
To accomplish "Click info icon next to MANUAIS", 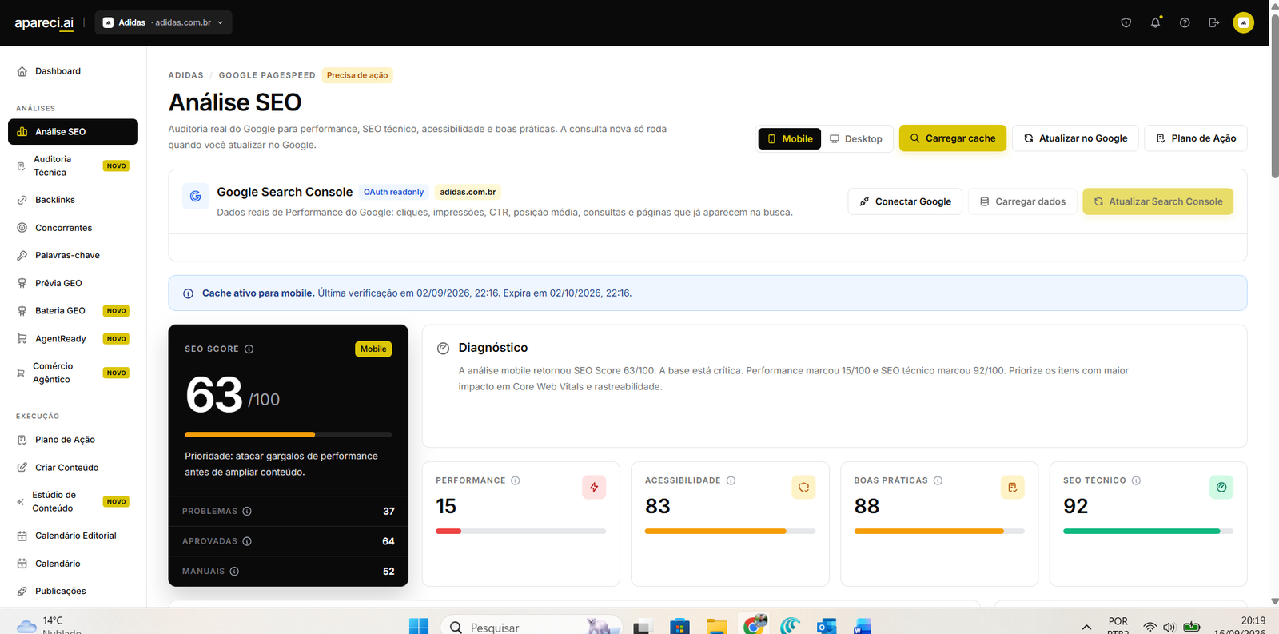I will 234,572.
